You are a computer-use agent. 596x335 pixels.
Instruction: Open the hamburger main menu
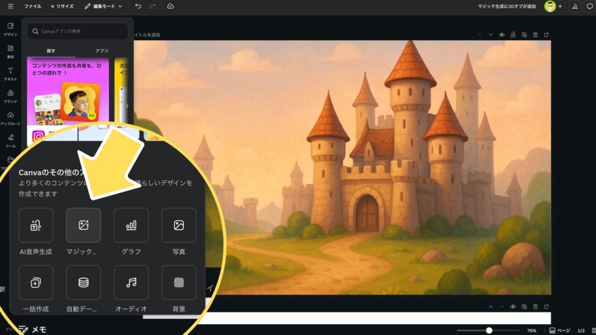point(10,6)
